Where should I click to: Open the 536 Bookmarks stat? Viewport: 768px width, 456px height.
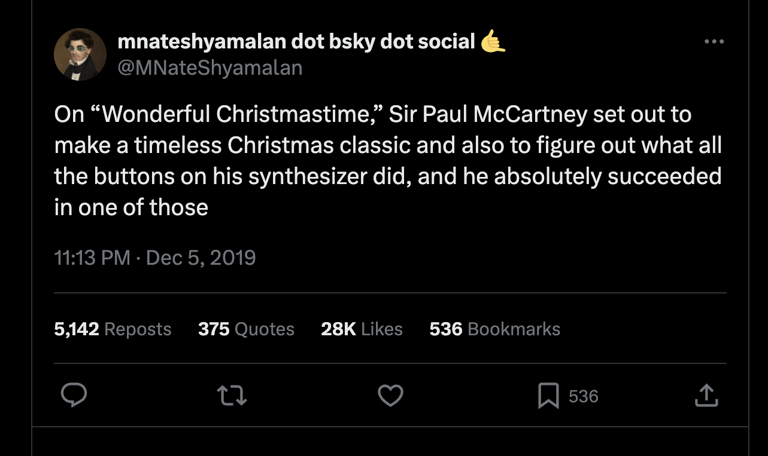tap(494, 329)
